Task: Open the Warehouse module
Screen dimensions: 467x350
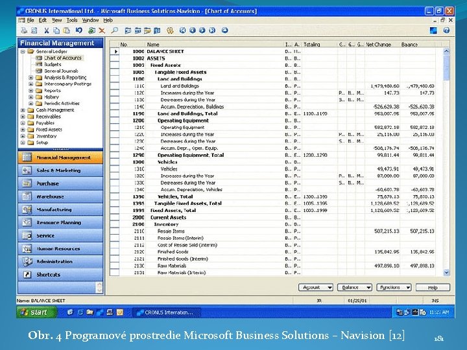Action: [60, 197]
